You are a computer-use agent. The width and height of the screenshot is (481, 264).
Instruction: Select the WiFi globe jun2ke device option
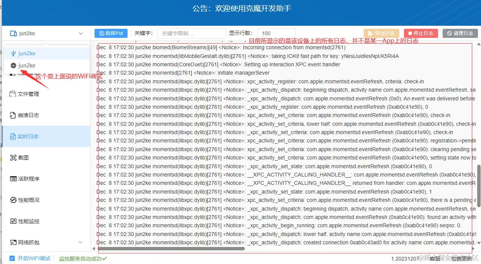click(x=47, y=66)
